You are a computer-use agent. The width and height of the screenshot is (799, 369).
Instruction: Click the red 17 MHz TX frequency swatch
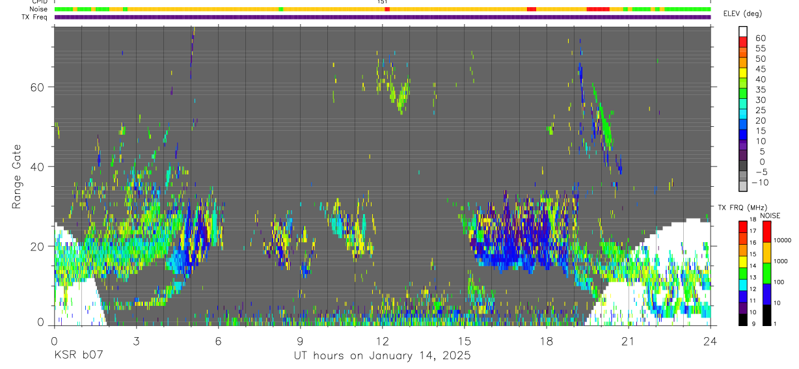(743, 226)
